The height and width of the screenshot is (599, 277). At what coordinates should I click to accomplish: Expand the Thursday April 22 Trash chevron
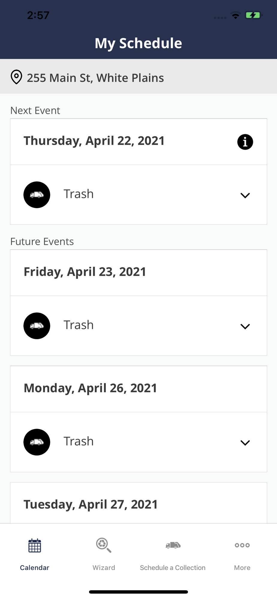245,195
